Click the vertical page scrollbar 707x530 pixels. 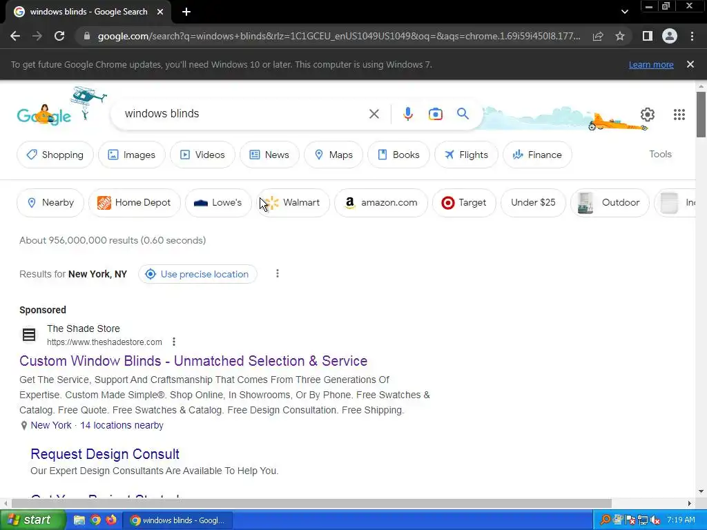pyautogui.click(x=701, y=115)
